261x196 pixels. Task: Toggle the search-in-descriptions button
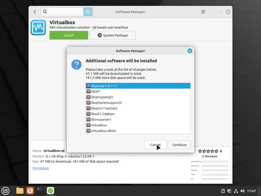click(88, 12)
